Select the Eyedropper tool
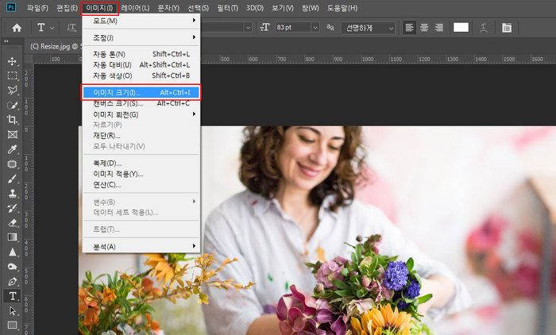The width and height of the screenshot is (556, 335). [x=13, y=149]
